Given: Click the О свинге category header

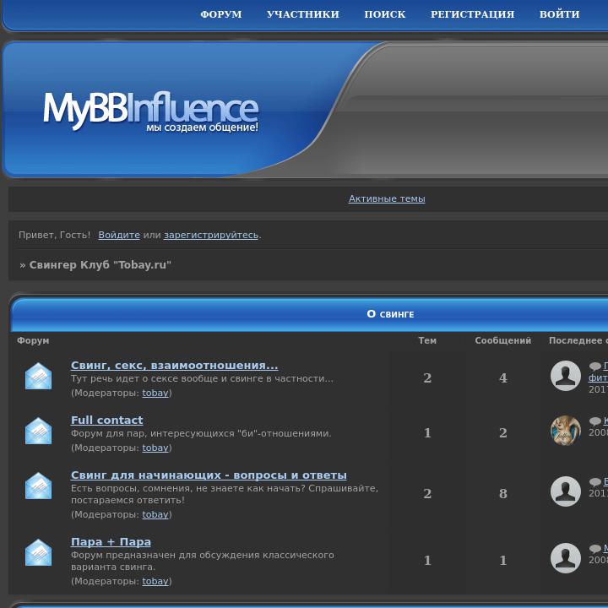Looking at the screenshot, I should [390, 313].
